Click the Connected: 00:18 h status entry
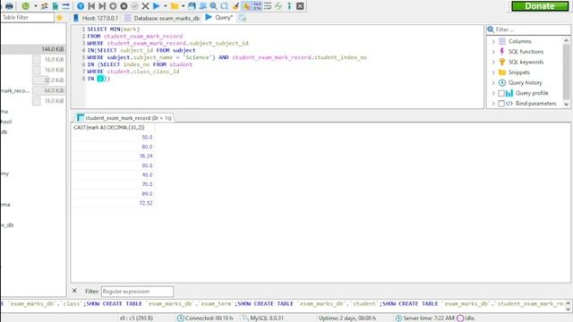The height and width of the screenshot is (322, 573). (x=205, y=318)
